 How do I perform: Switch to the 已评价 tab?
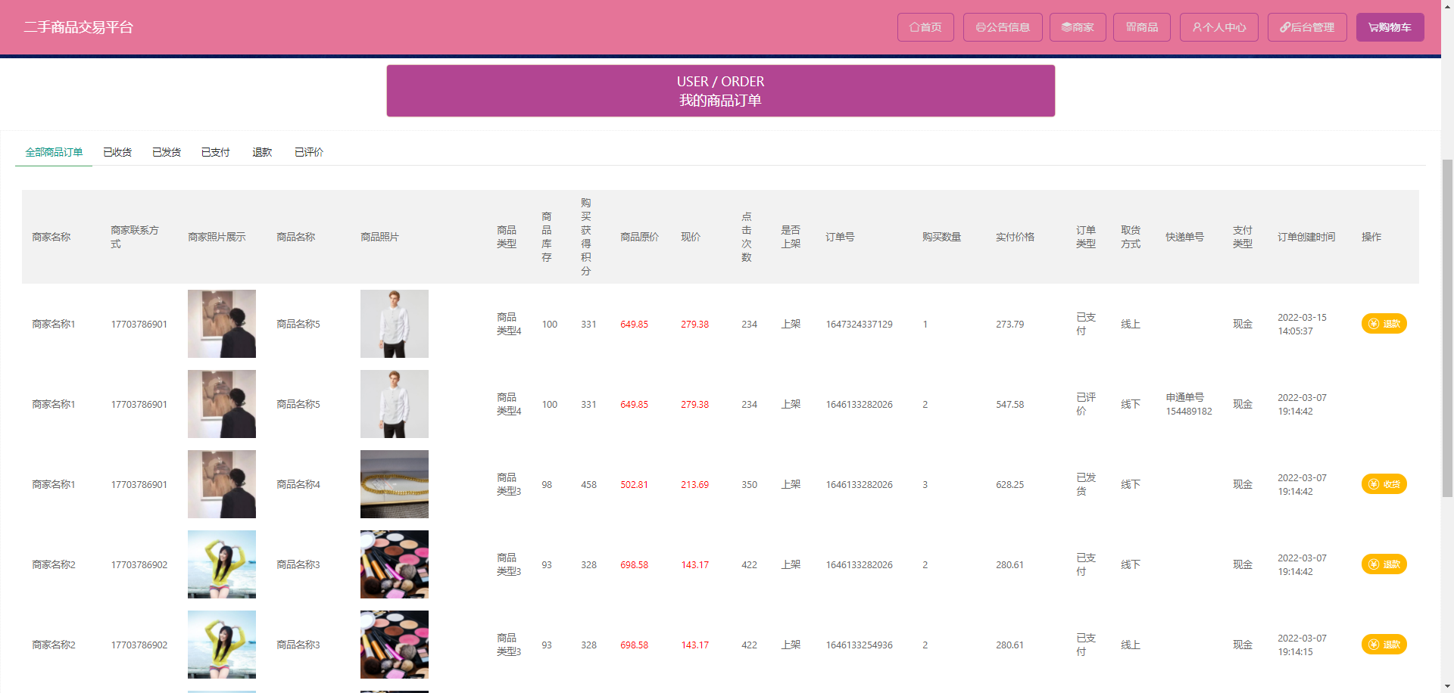[309, 152]
